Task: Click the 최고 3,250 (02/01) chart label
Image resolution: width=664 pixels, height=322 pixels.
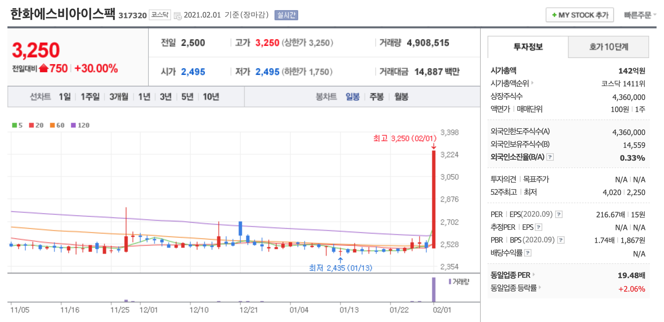Action: point(405,138)
